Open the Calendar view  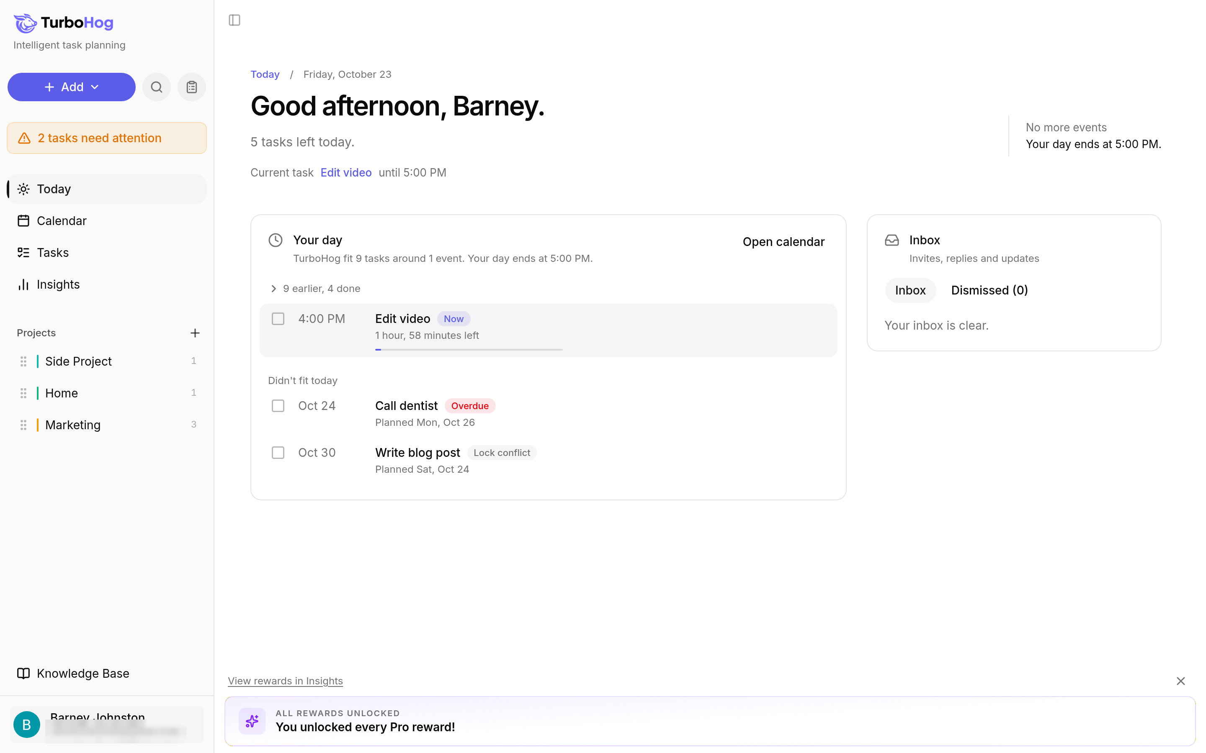[x=107, y=220]
